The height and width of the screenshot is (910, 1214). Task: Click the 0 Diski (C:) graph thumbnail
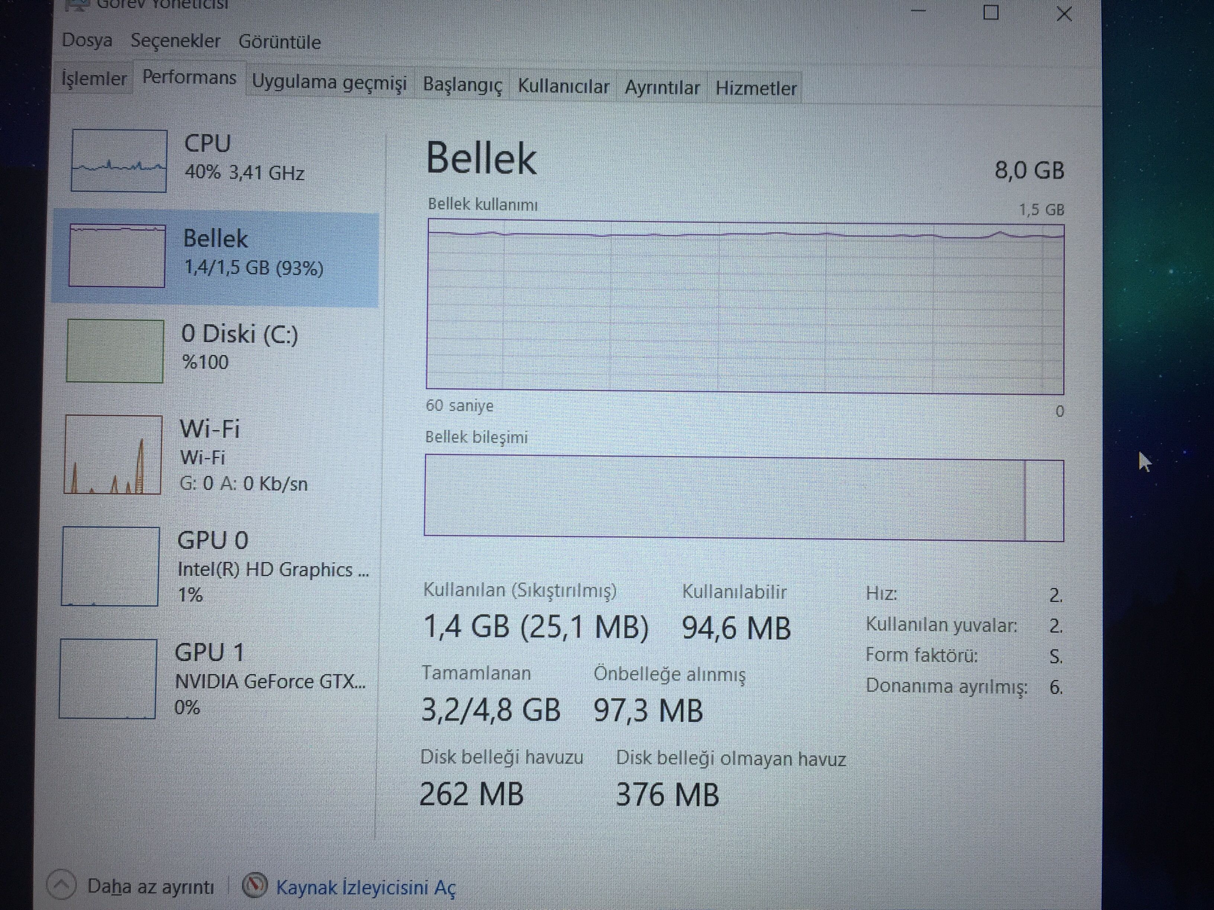(x=115, y=351)
